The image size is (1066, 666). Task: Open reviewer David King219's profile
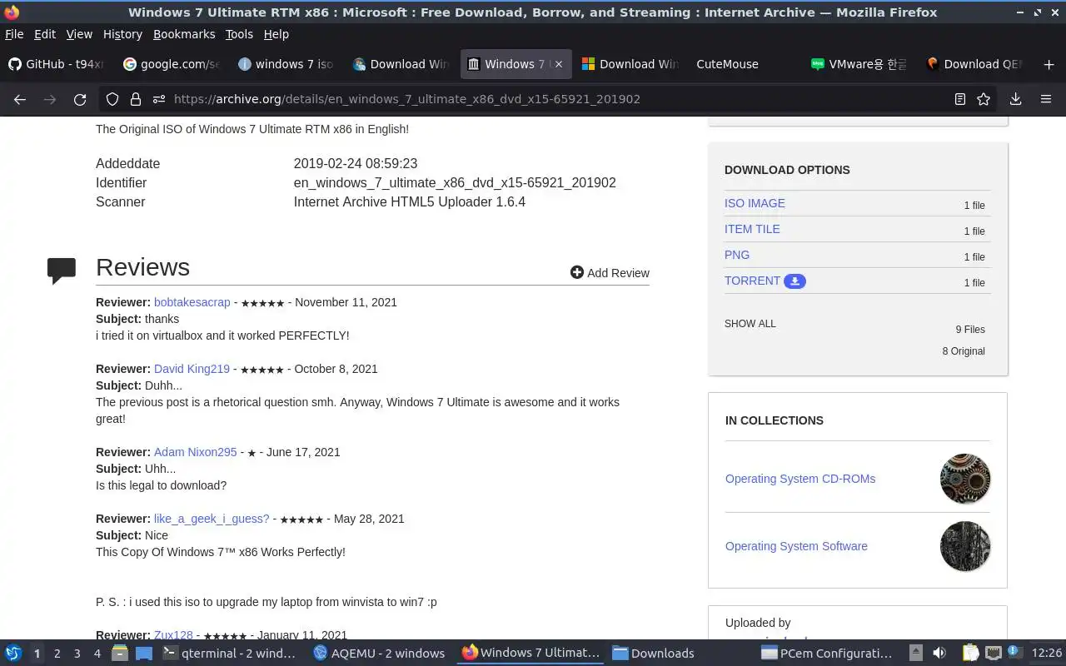coord(192,369)
